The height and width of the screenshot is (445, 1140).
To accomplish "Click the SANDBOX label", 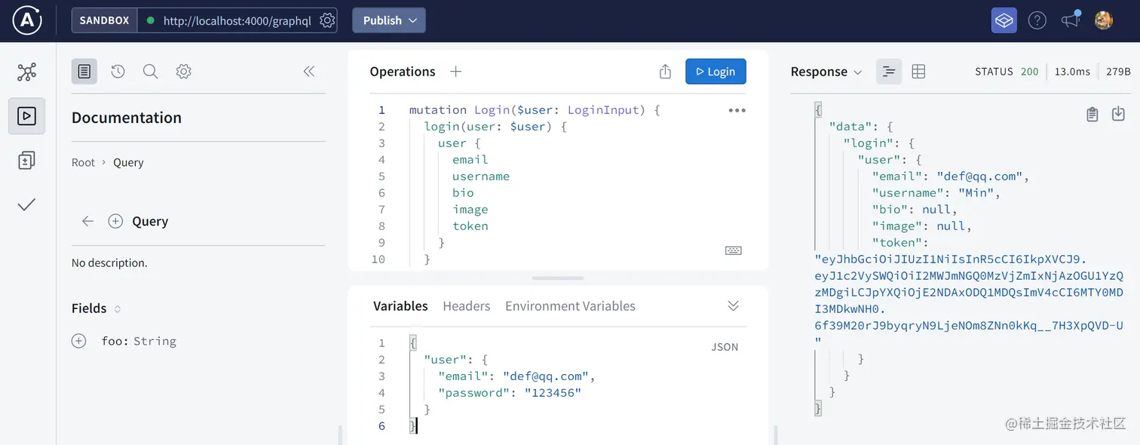I will 105,20.
